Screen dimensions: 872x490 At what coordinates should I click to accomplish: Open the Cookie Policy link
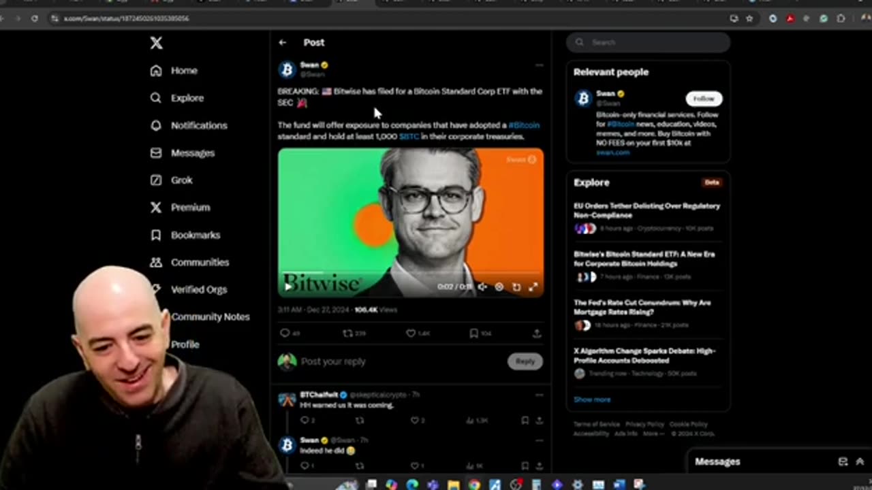(x=689, y=425)
